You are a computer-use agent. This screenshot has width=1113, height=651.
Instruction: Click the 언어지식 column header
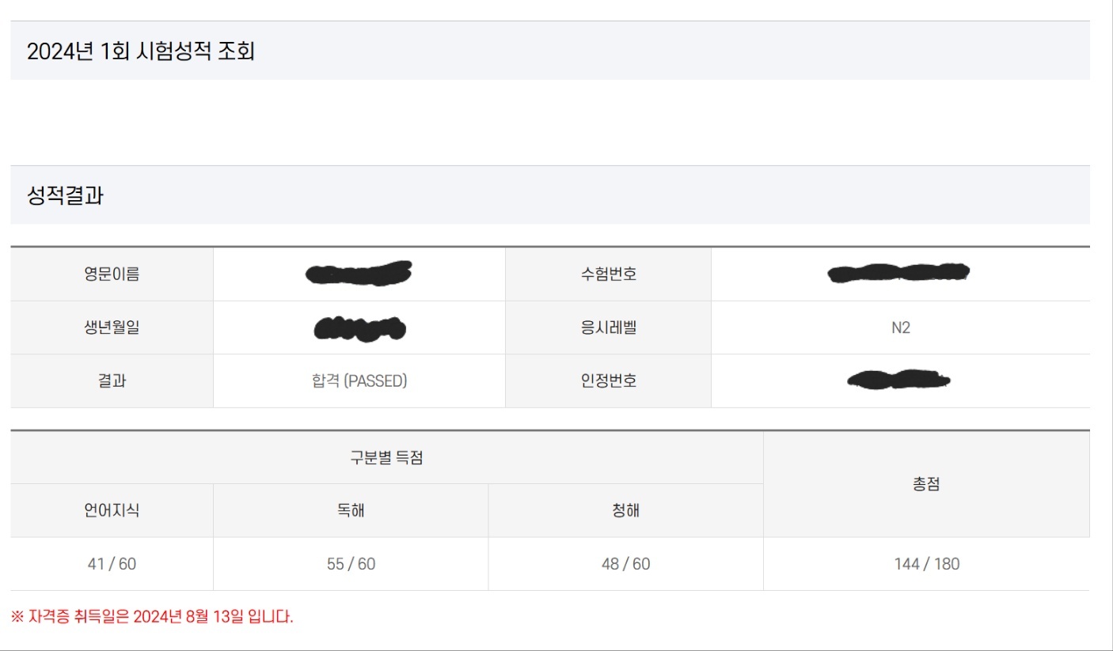[112, 511]
